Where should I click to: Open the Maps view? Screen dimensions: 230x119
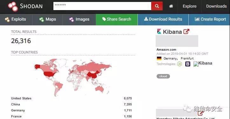coord(48,19)
